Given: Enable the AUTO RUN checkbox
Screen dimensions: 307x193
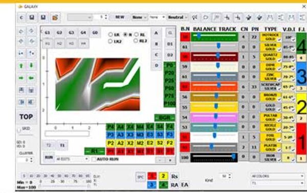Looking at the screenshot, I should pyautogui.click(x=94, y=159).
